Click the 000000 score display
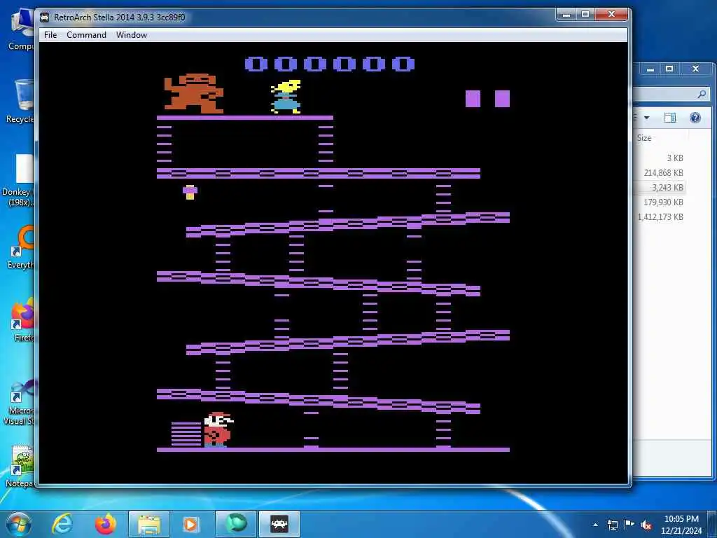 pyautogui.click(x=330, y=64)
